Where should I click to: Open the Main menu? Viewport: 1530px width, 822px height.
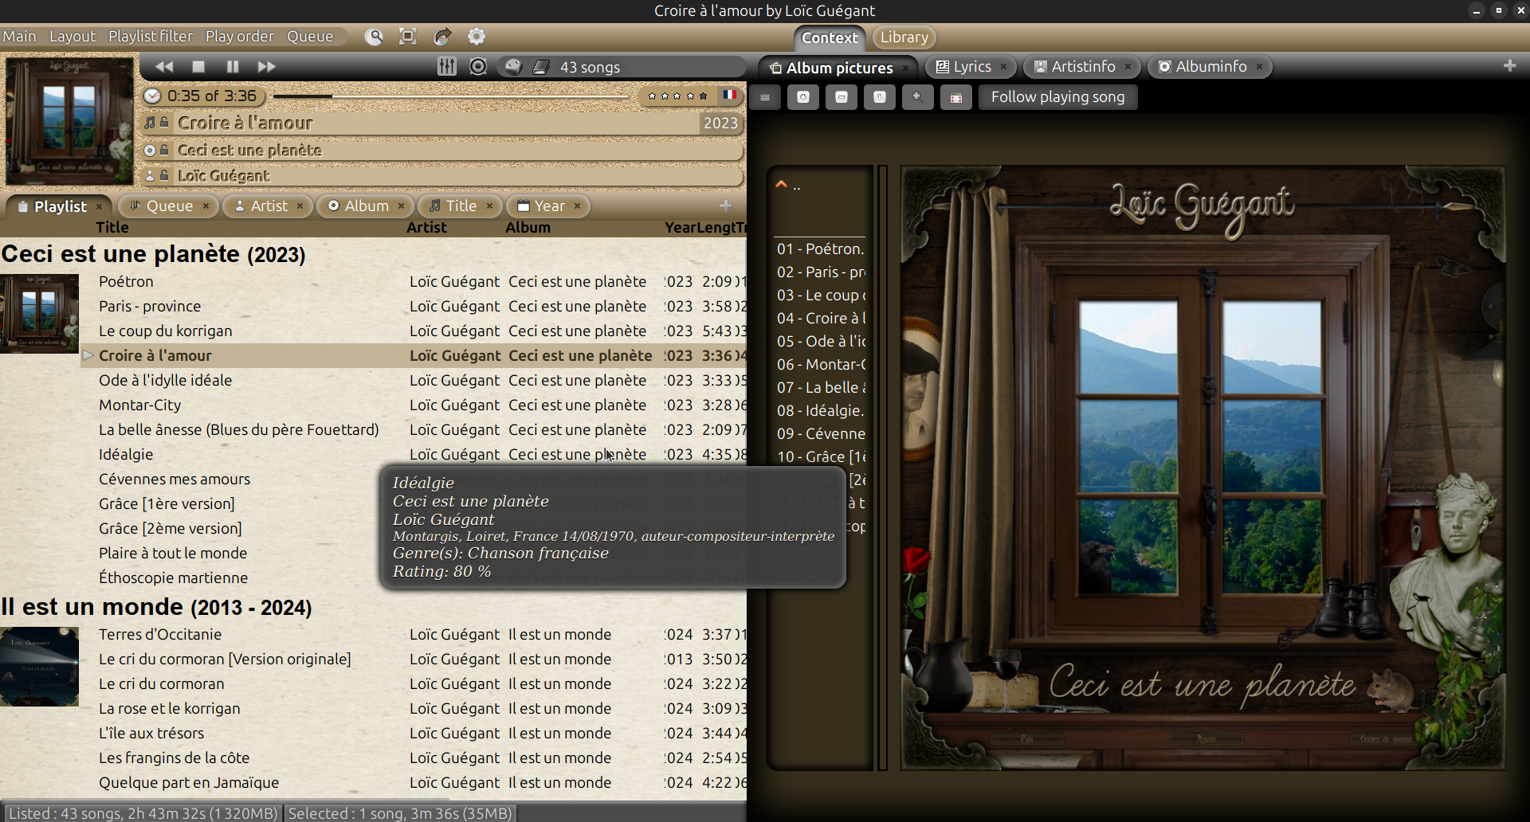pos(19,37)
